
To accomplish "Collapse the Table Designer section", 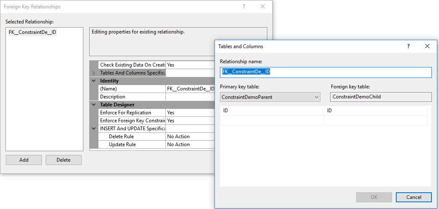I will click(94, 105).
